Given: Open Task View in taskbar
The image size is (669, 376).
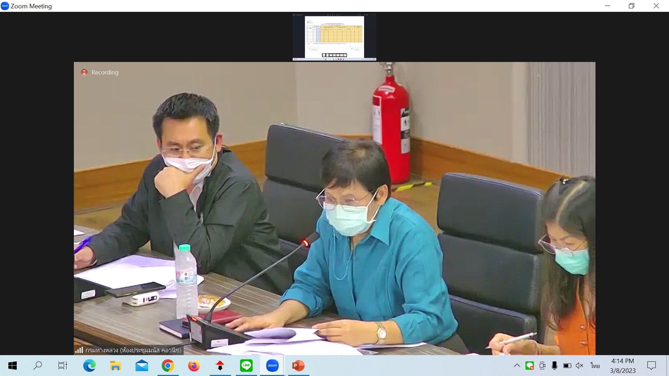Looking at the screenshot, I should point(63,366).
